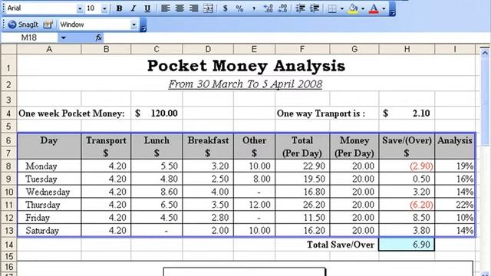Open SnagIt Window profile dropdown
This screenshot has width=491, height=276.
pos(134,25)
